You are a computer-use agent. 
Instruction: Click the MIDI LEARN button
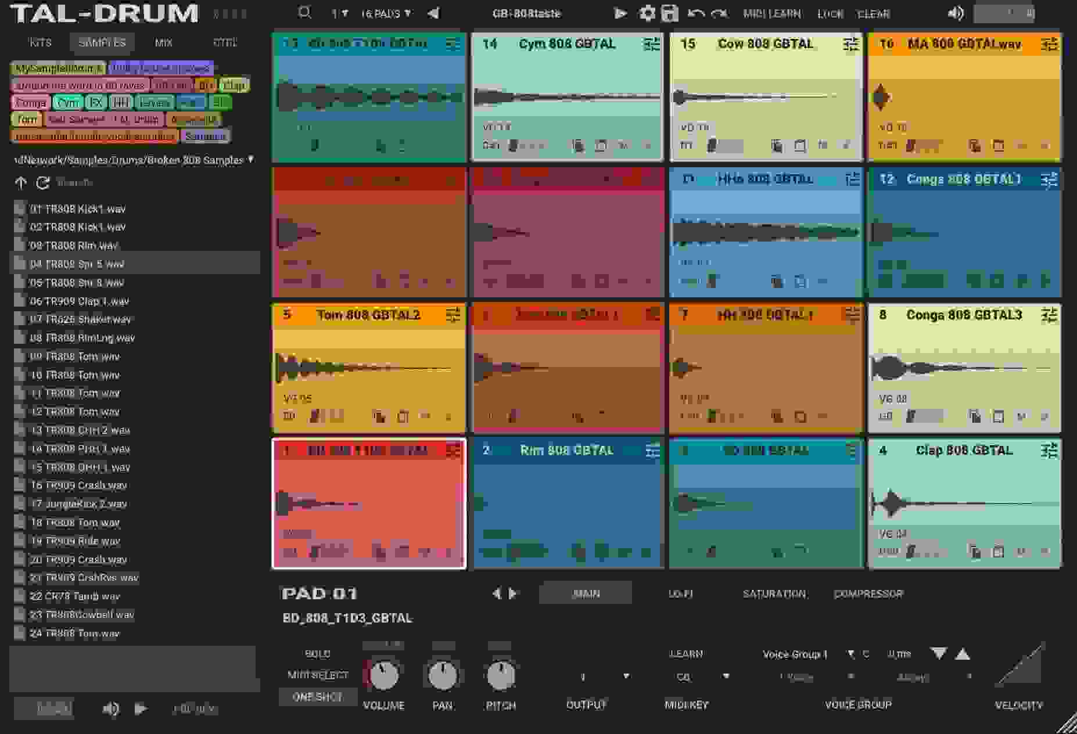773,14
